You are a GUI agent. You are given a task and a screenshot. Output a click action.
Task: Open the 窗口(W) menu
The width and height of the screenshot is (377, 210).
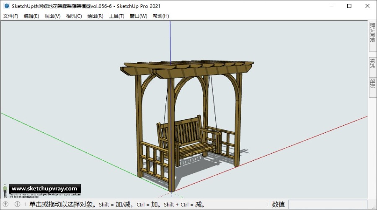pyautogui.click(x=139, y=16)
